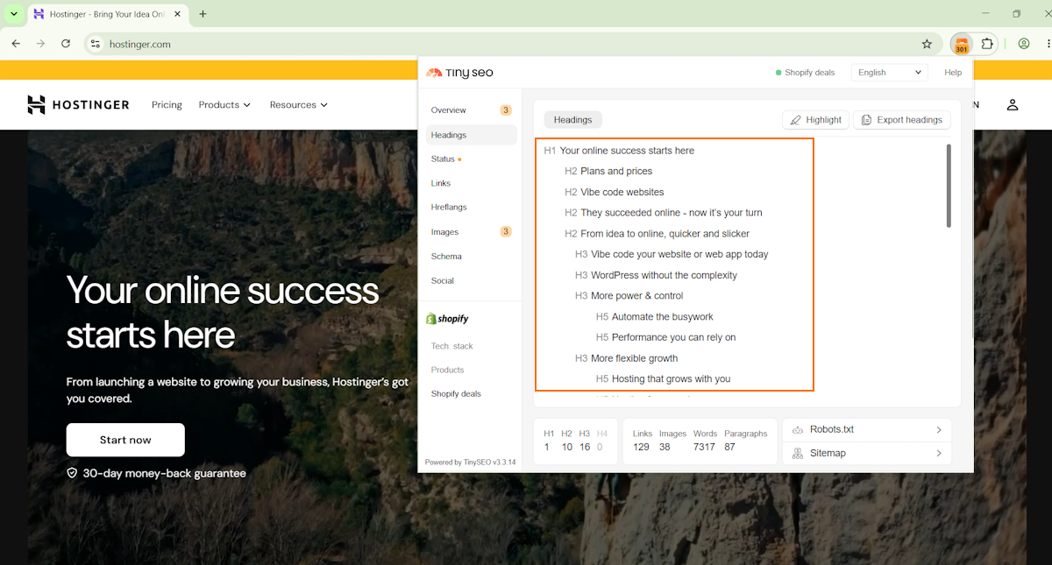Click the Highlight button
1052x565 pixels.
coord(815,120)
